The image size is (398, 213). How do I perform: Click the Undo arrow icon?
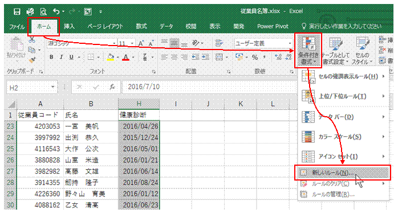56,11
